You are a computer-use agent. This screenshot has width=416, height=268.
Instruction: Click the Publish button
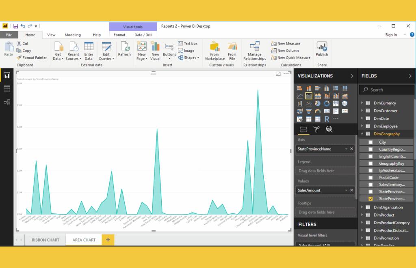pos(322,49)
